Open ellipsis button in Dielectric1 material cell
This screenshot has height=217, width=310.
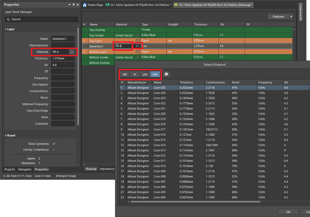point(137,46)
